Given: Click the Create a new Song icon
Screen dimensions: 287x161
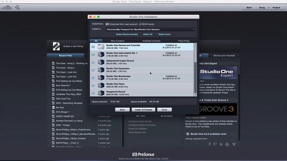Looking at the screenshot, I should 56,46.
